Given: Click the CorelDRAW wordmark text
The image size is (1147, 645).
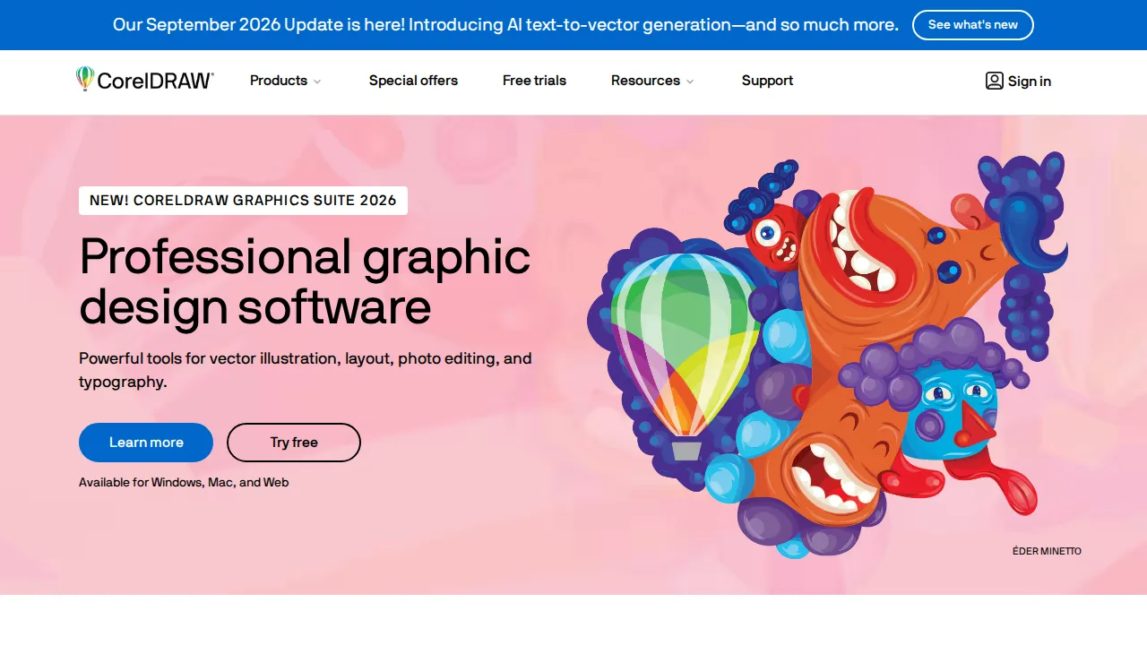Looking at the screenshot, I should (155, 81).
